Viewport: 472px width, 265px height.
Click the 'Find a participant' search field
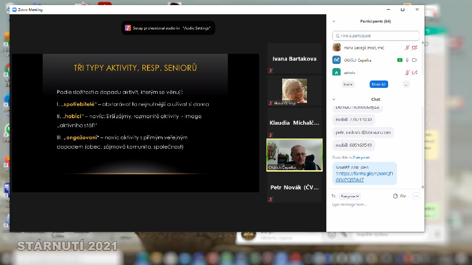click(x=376, y=36)
